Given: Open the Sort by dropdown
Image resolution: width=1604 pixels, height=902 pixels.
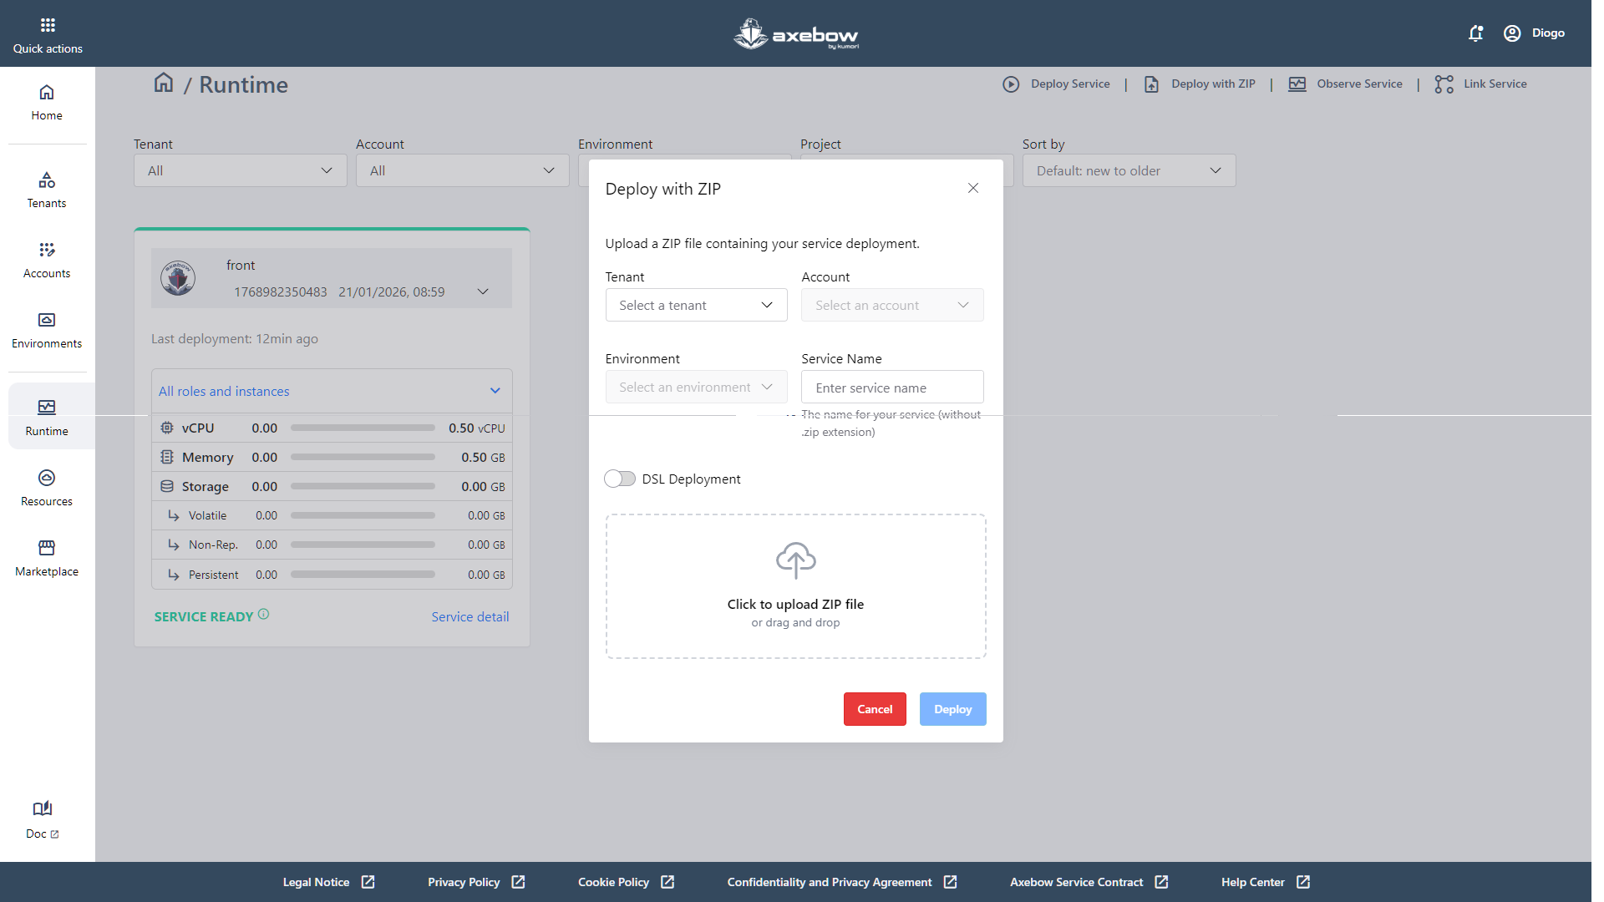Looking at the screenshot, I should 1129,170.
